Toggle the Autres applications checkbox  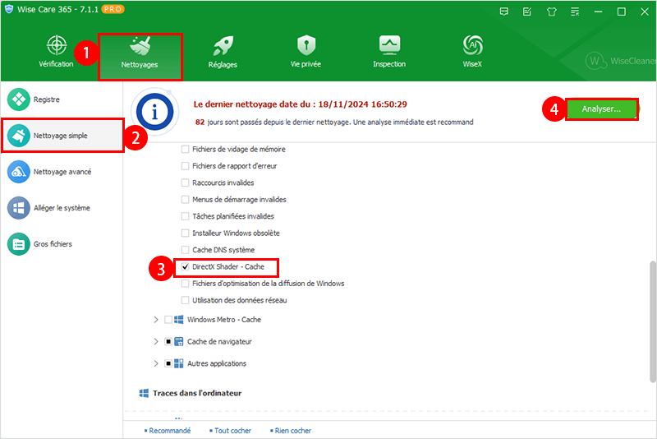[x=168, y=363]
